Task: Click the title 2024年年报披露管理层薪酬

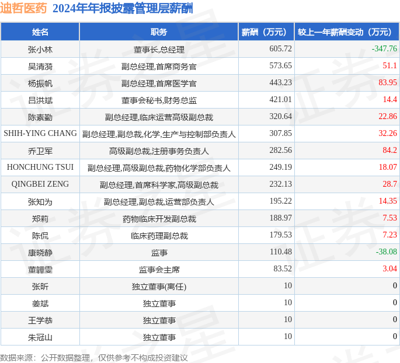Action: [x=123, y=8]
